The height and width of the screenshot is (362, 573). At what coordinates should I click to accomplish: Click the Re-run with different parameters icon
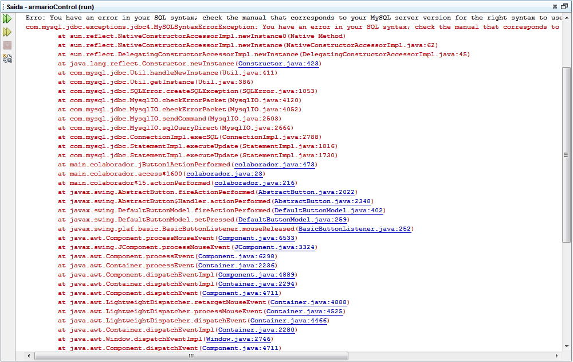(x=7, y=32)
